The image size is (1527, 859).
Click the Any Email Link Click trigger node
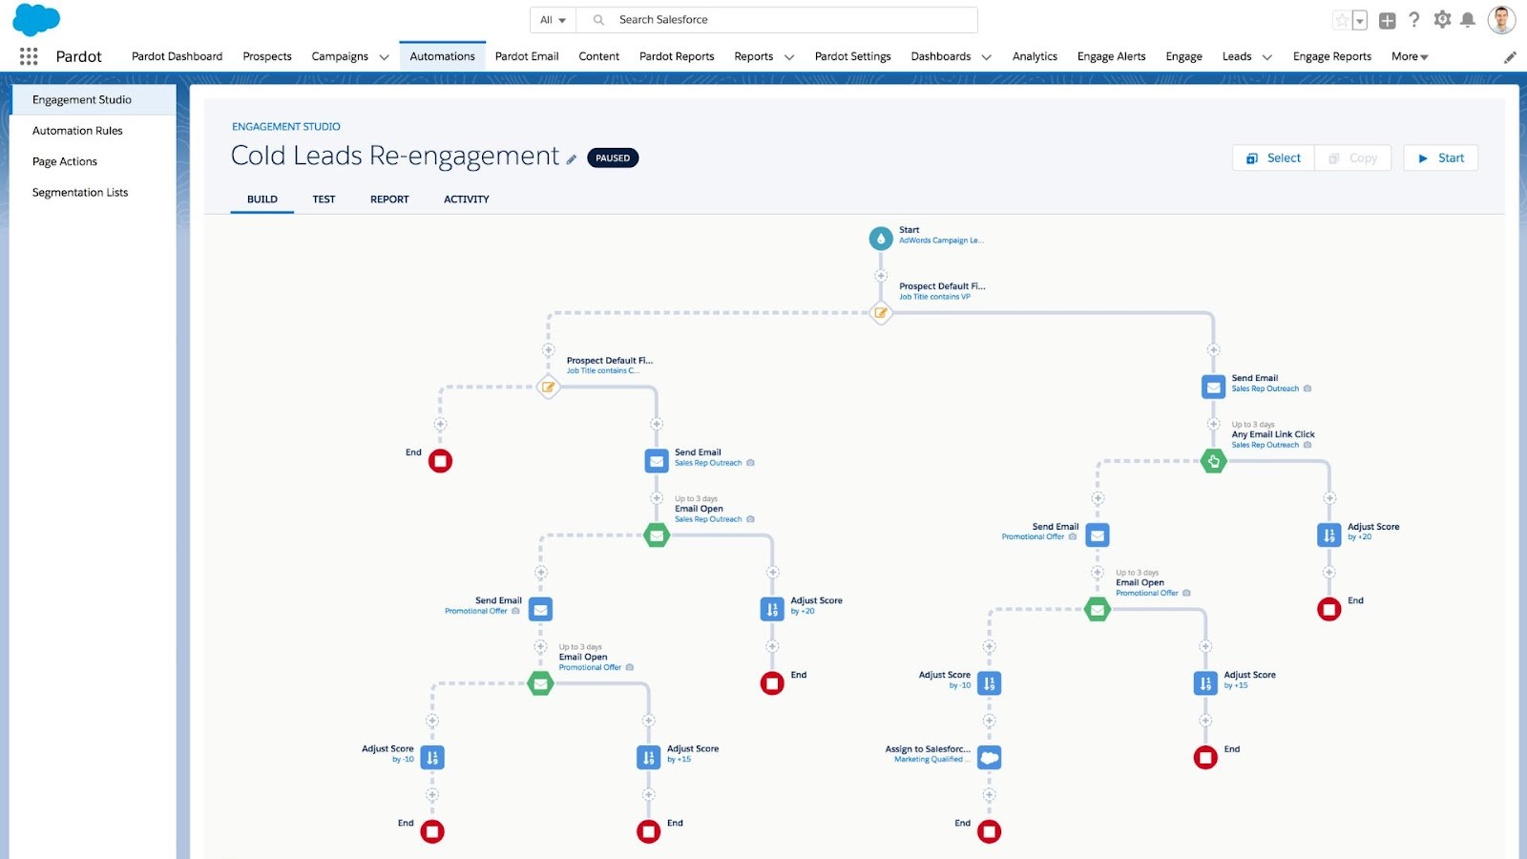pyautogui.click(x=1212, y=461)
